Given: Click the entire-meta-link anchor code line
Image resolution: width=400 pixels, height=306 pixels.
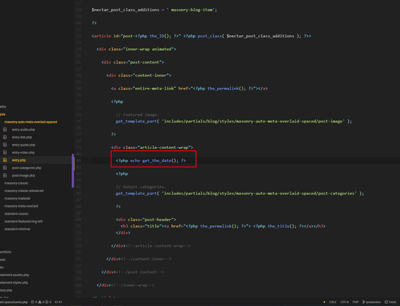Looking at the screenshot, I should click(189, 88).
